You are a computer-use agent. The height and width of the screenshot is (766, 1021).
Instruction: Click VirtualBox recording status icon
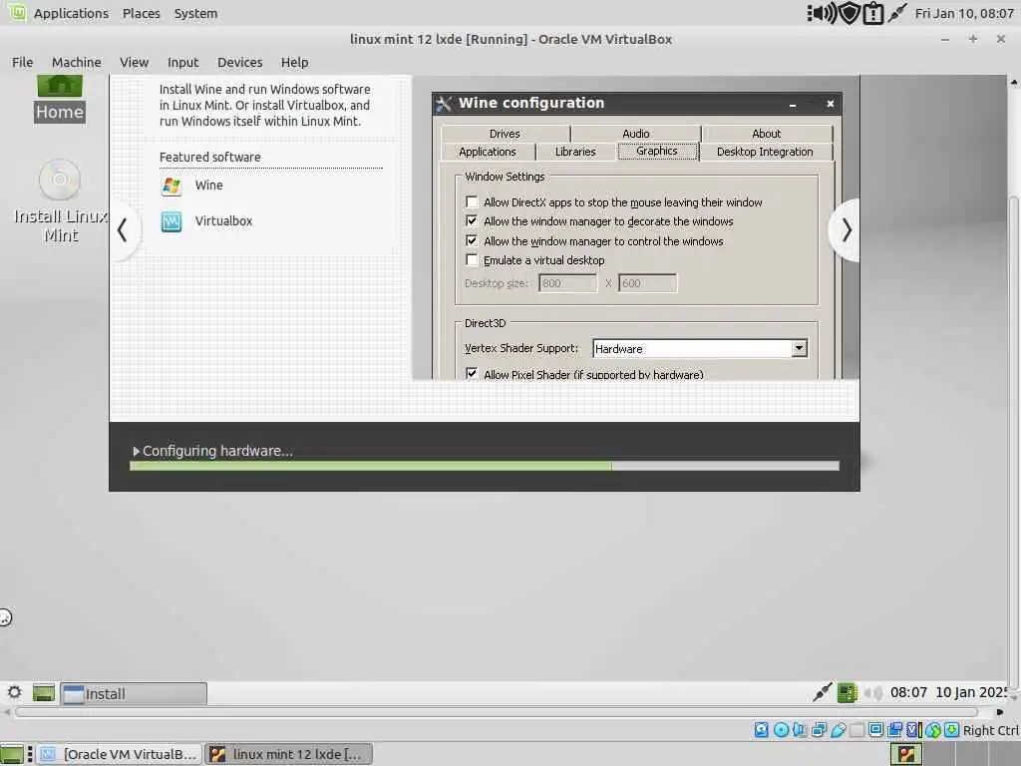pyautogui.click(x=895, y=729)
